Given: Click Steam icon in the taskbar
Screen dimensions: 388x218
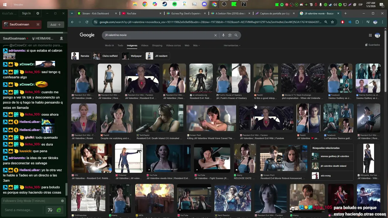Looking at the screenshot, I should tap(165, 4).
